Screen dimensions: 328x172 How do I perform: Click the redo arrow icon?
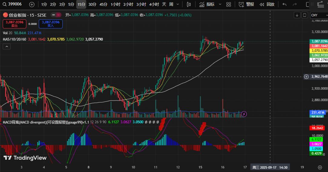pyautogui.click(x=295, y=4)
